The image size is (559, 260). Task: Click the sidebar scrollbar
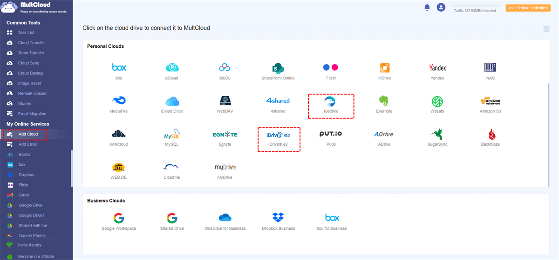pos(71,167)
